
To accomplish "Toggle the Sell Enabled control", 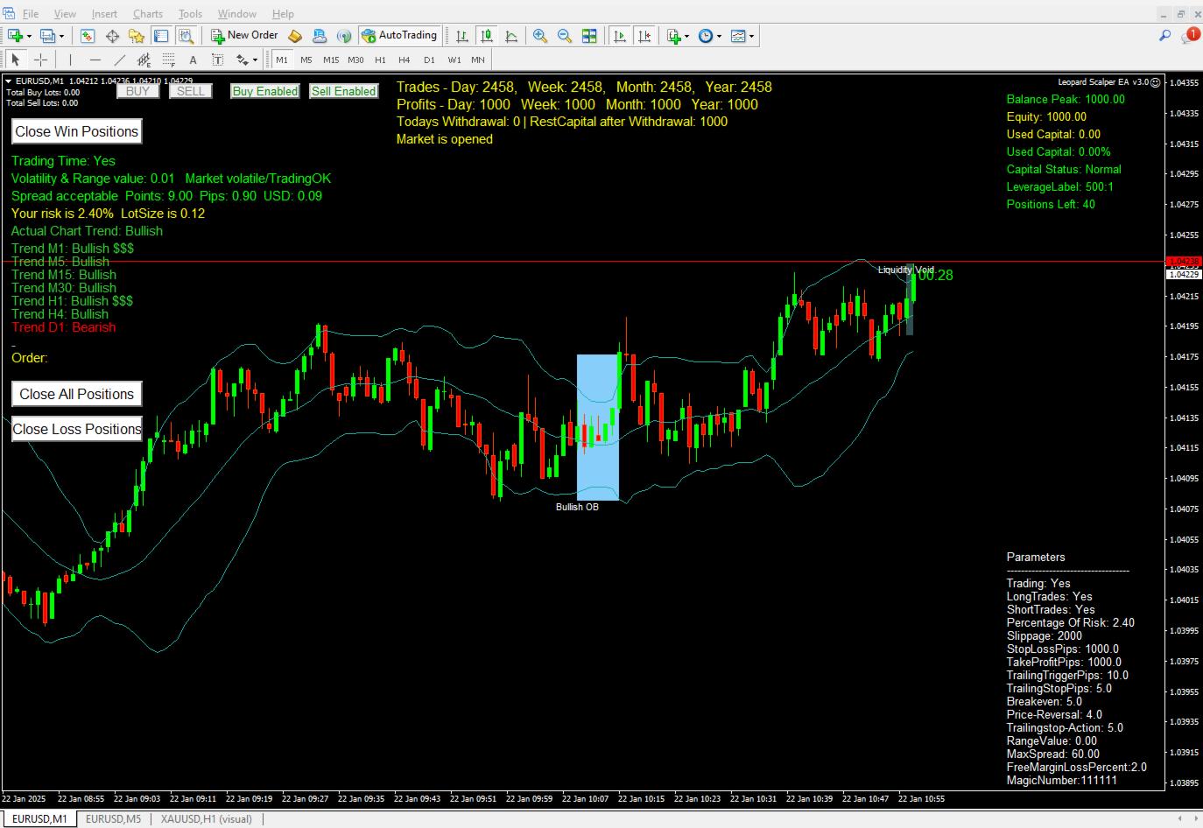I will (343, 90).
